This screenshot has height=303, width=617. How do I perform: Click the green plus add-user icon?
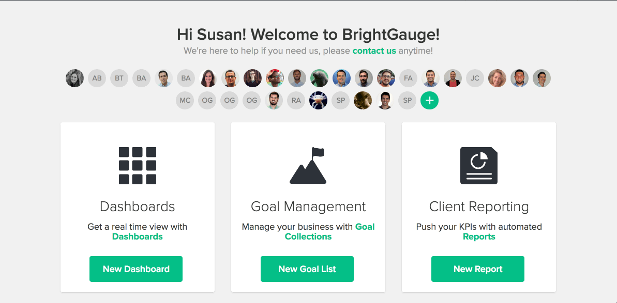(429, 101)
